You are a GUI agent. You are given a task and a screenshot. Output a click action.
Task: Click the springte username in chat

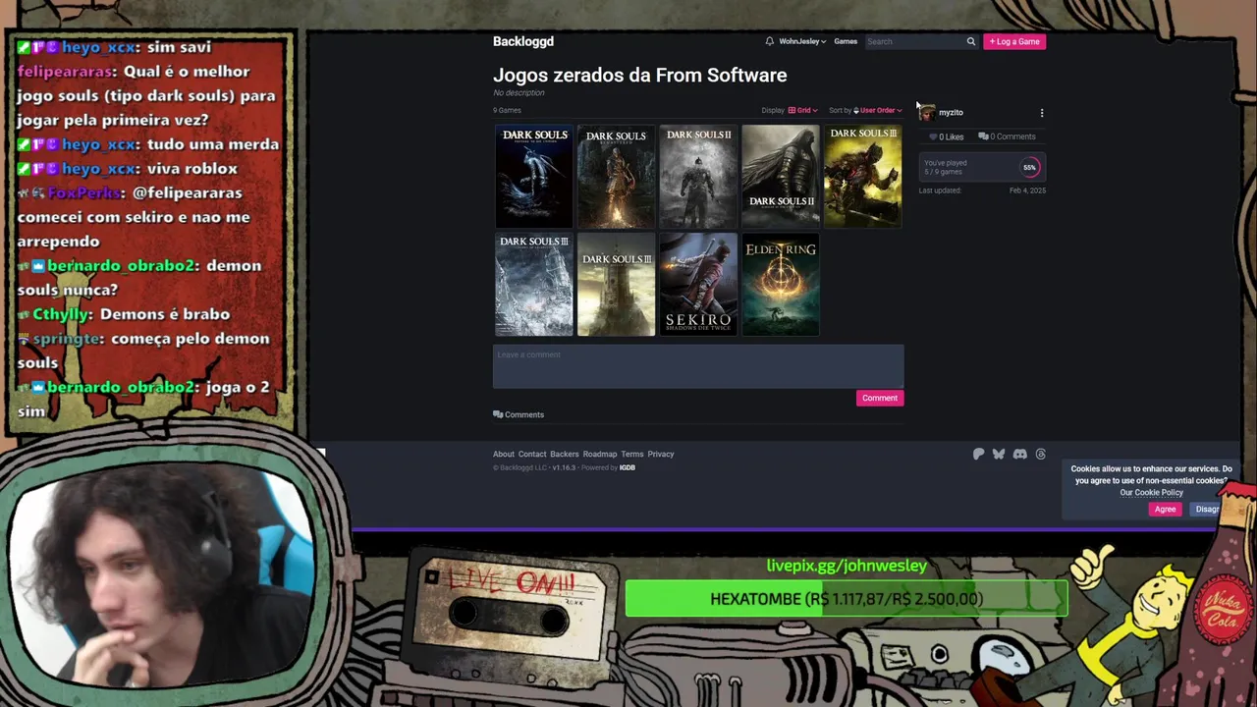click(67, 339)
